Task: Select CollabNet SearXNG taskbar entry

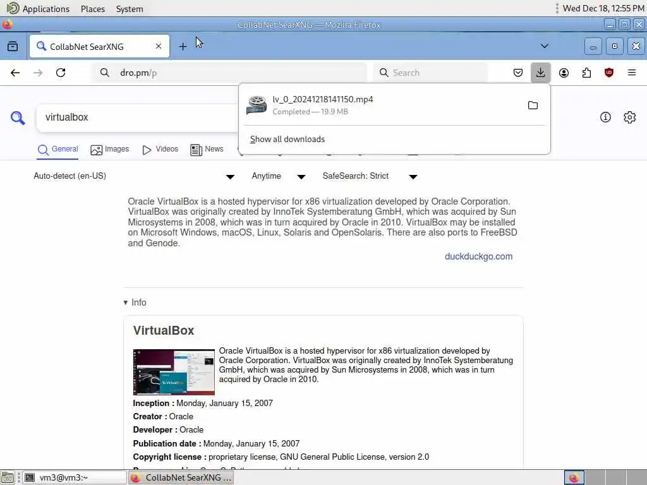Action: coord(181,477)
